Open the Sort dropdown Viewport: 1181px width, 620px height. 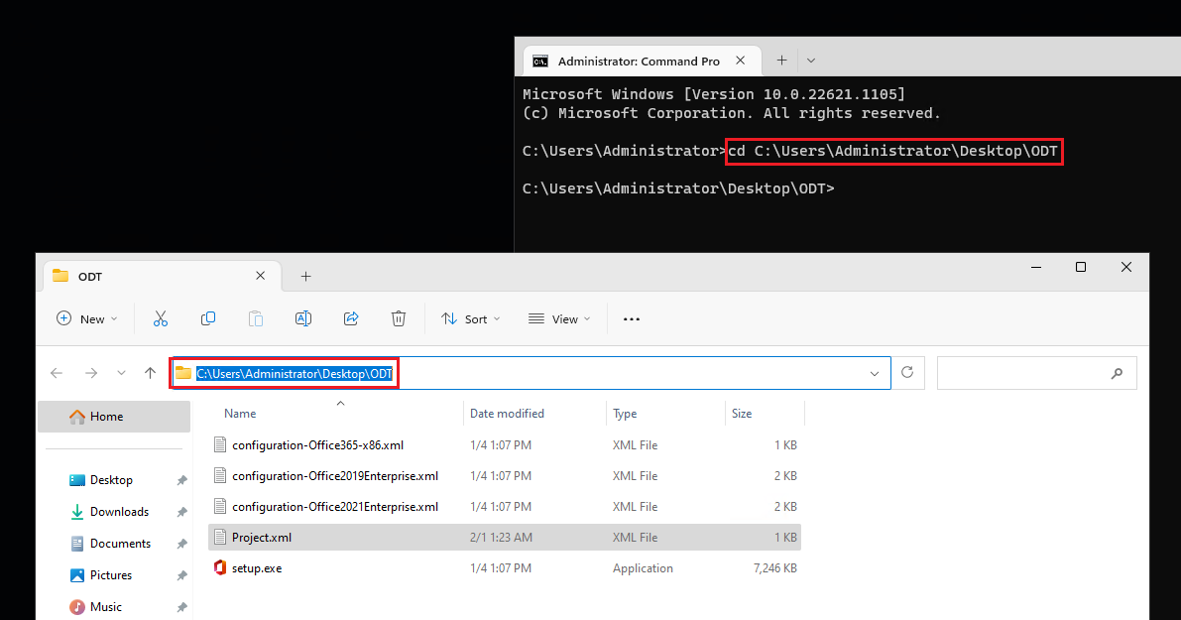coord(471,319)
